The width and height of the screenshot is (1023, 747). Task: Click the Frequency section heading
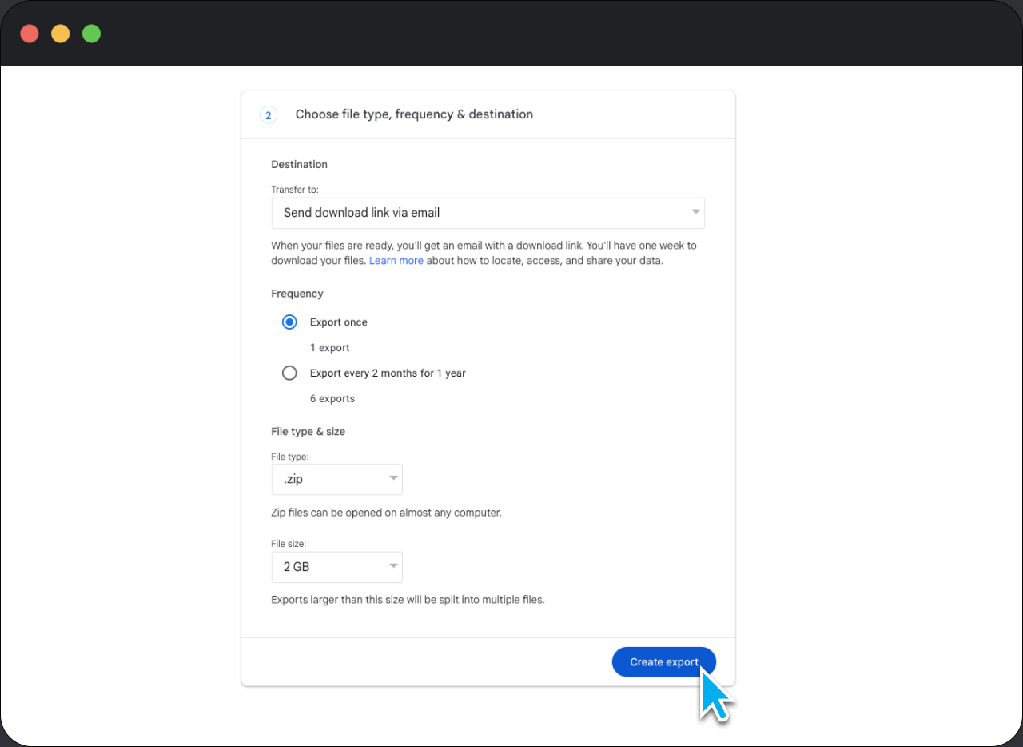(x=297, y=294)
